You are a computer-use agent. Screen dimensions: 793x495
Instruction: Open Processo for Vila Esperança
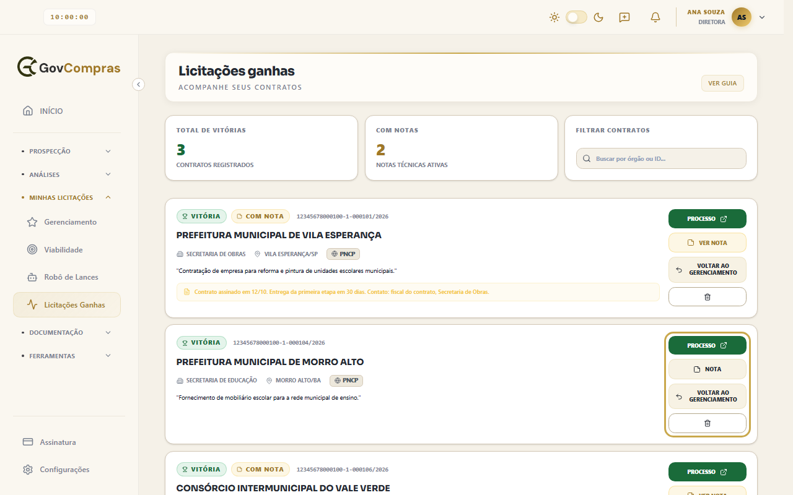click(x=708, y=219)
